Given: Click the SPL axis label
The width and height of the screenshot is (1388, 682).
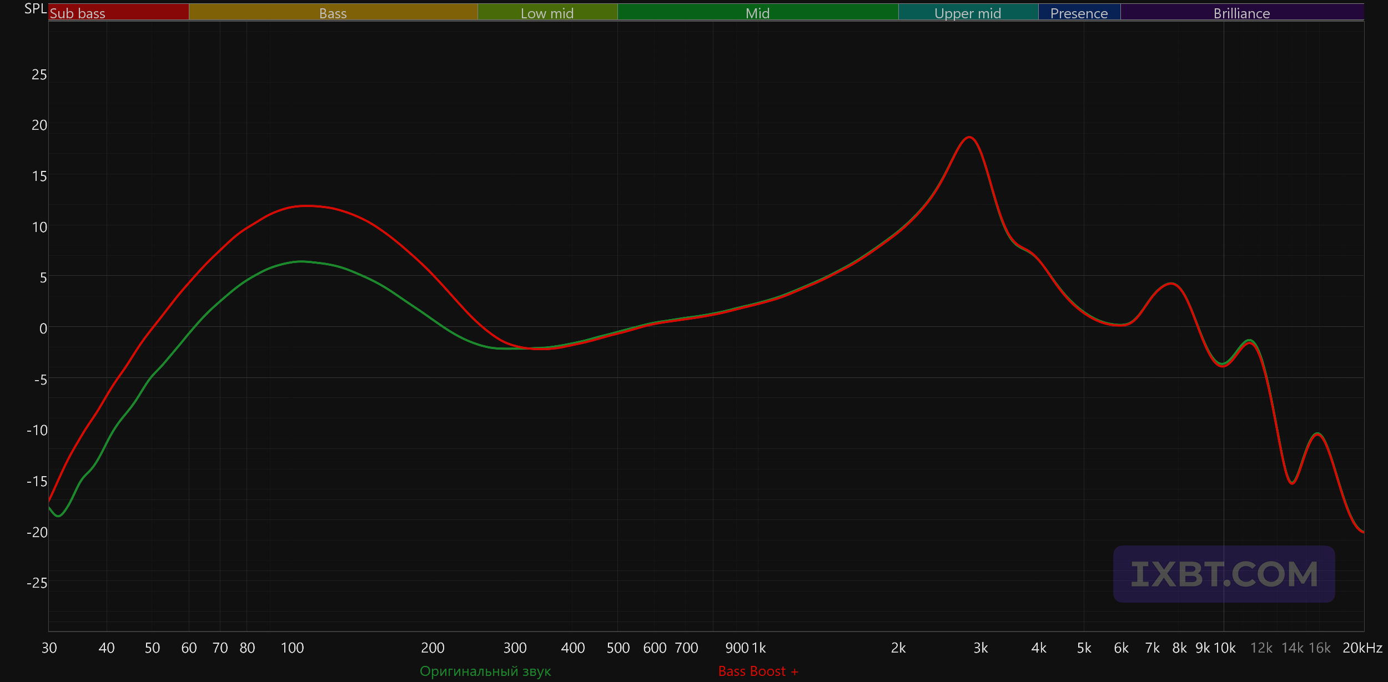Looking at the screenshot, I should 36,9.
